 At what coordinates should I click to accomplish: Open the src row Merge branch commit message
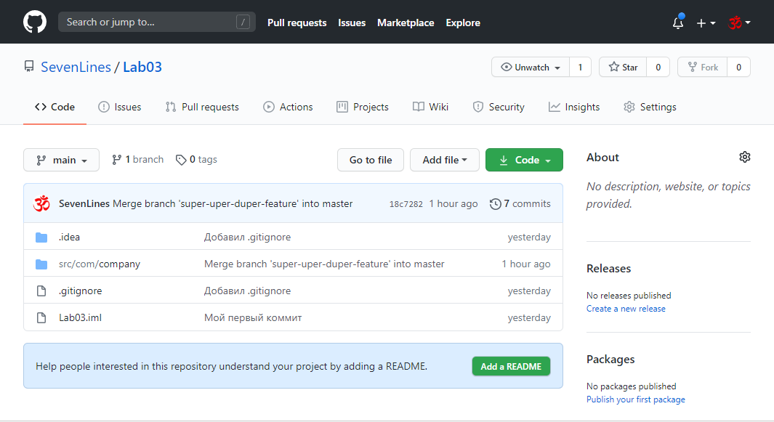324,264
